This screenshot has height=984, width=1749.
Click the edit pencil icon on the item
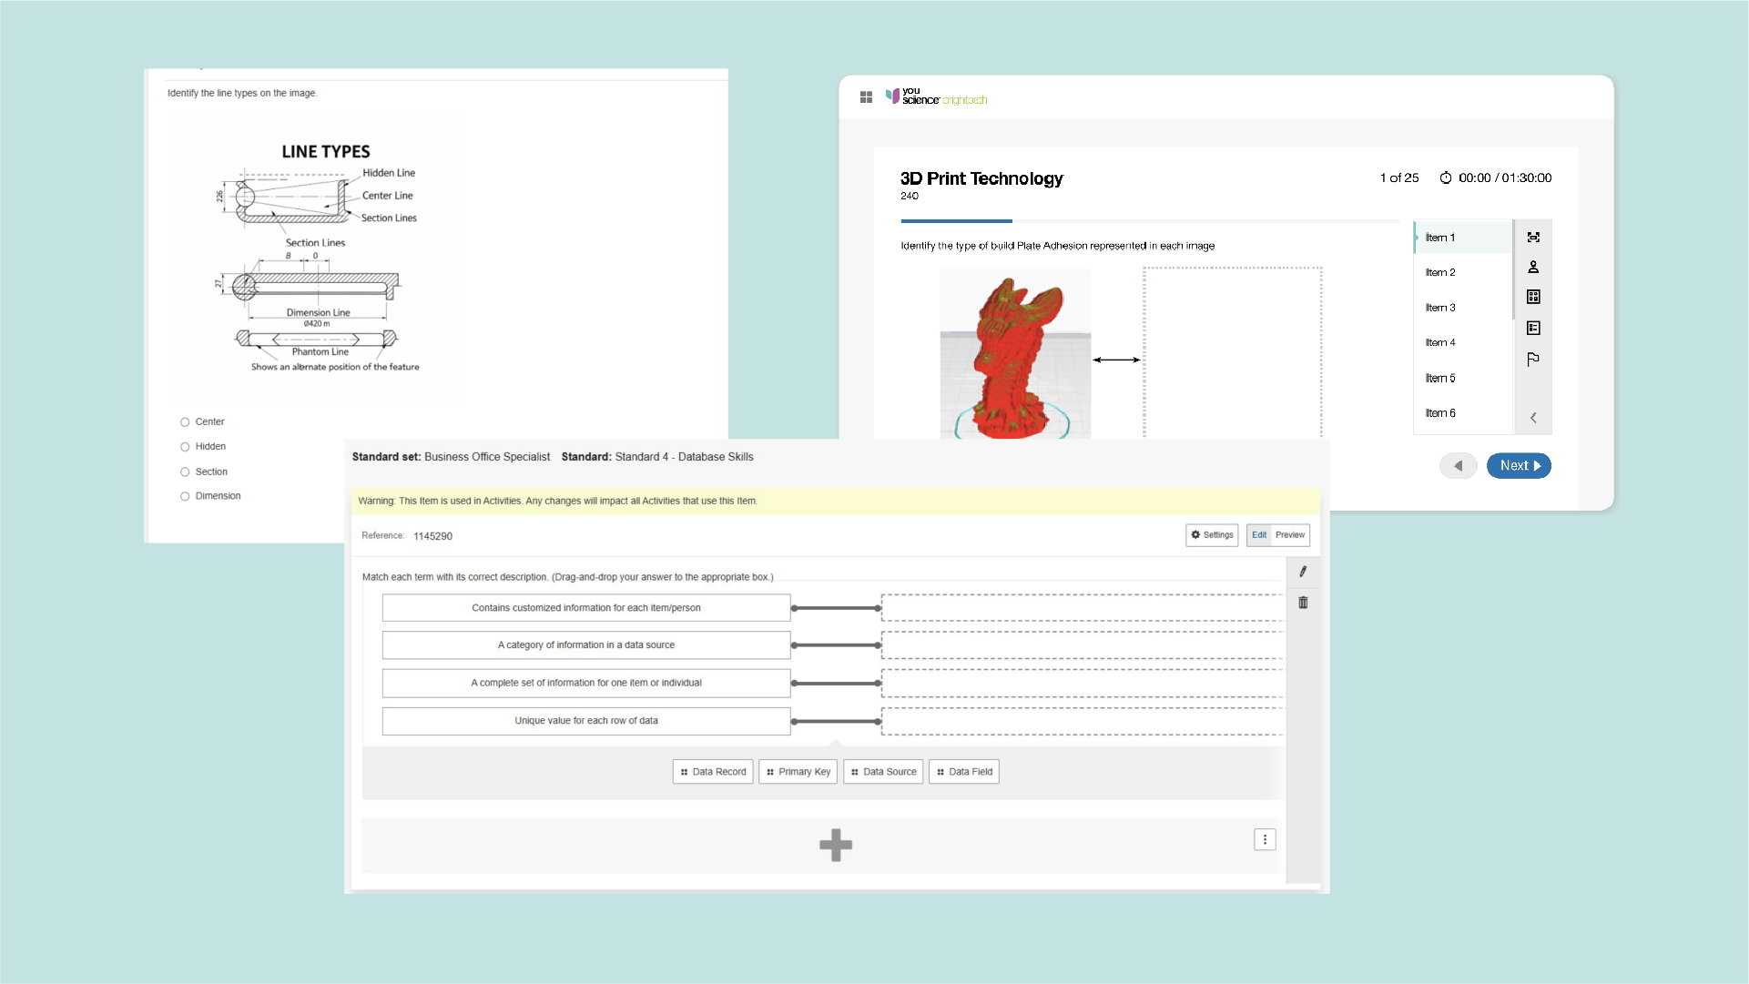1304,572
